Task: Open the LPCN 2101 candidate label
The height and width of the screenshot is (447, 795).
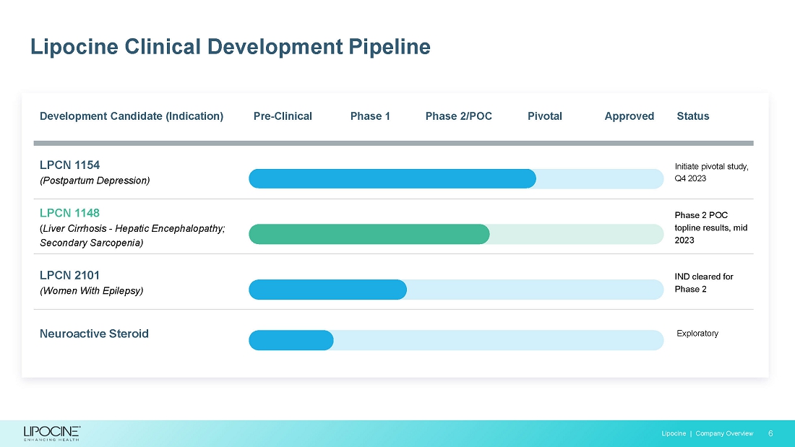Action: point(69,275)
